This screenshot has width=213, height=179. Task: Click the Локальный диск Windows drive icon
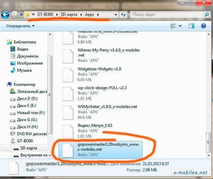13,92
